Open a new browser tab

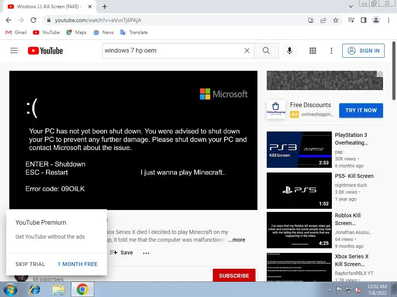(x=105, y=7)
